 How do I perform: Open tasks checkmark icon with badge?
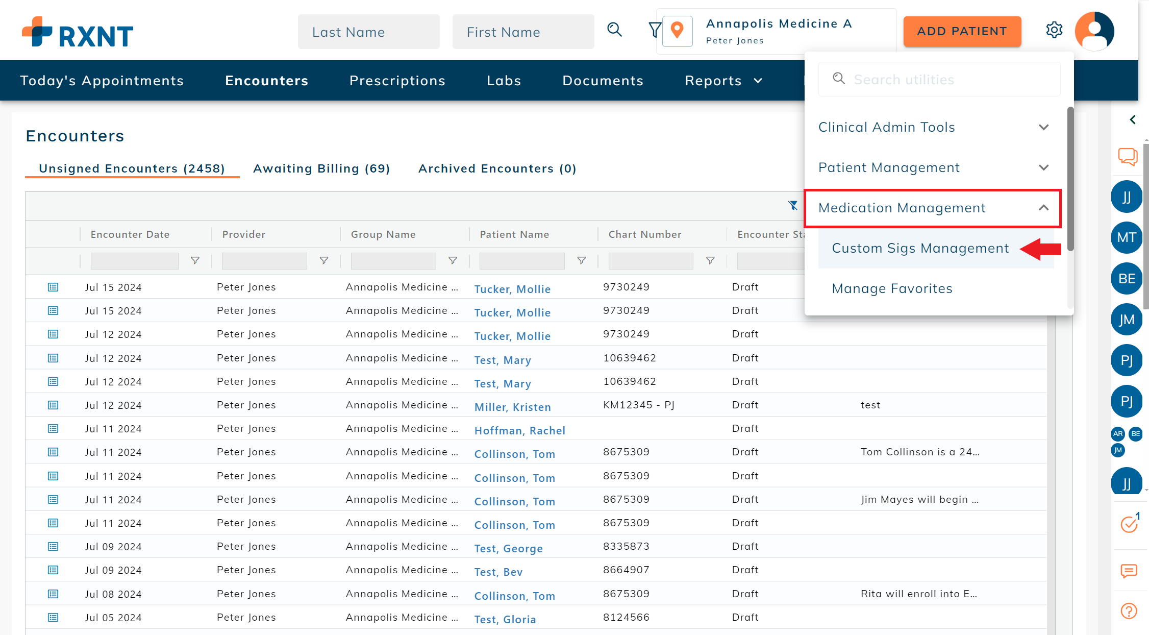click(x=1130, y=523)
